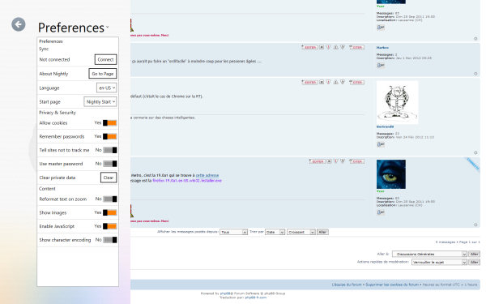Open the Date sort dropdown
The height and width of the screenshot is (304, 486).
(x=275, y=232)
